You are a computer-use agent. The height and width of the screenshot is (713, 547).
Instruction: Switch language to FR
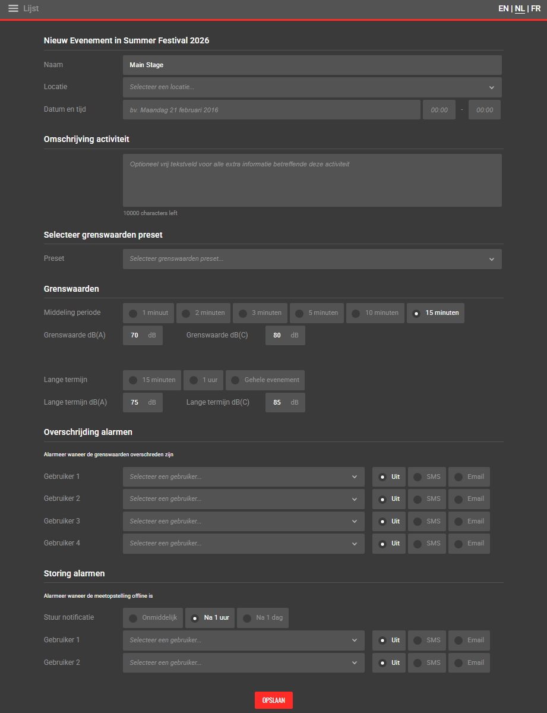click(536, 9)
